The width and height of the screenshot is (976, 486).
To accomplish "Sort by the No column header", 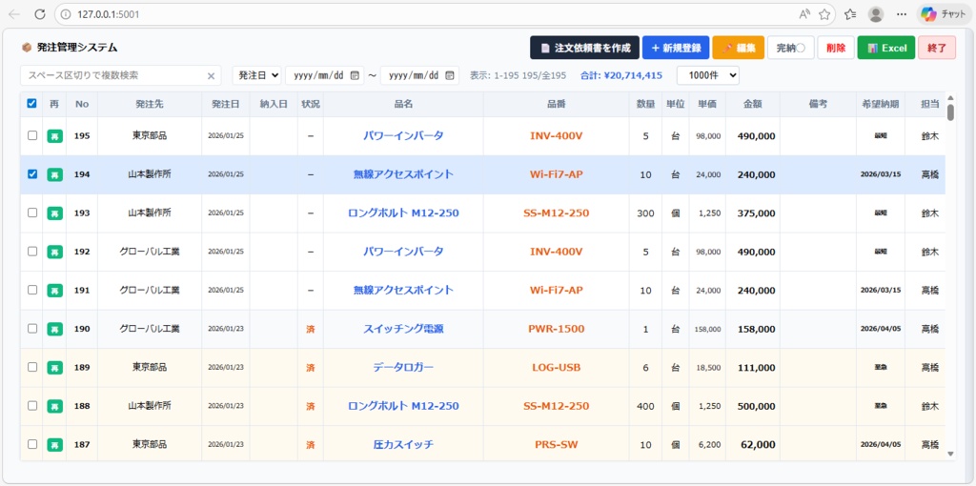I will [82, 105].
